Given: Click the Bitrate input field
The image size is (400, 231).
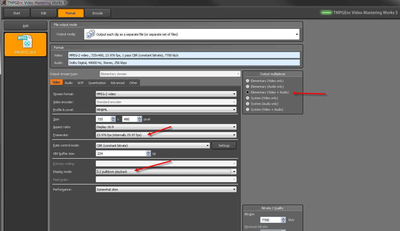Looking at the screenshot, I should coord(270,220).
